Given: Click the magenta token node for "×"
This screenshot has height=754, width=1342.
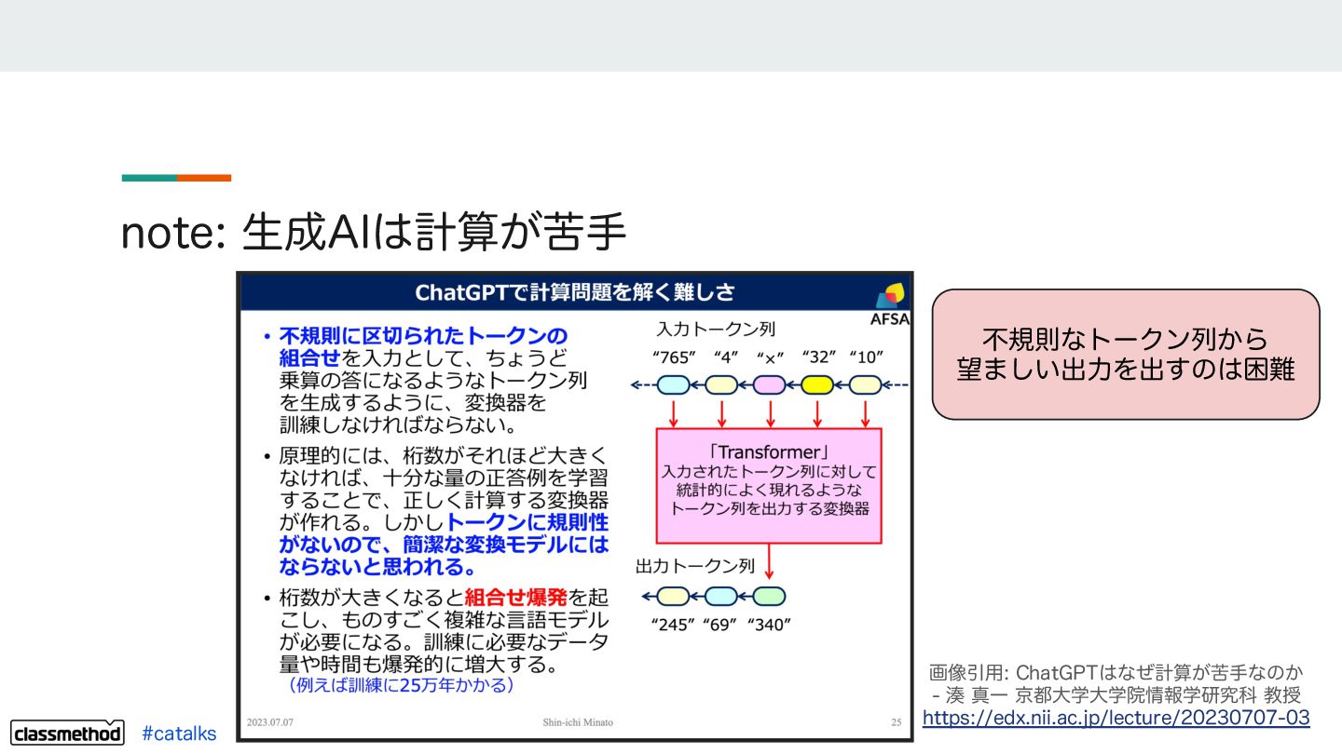Looking at the screenshot, I should pos(769,384).
